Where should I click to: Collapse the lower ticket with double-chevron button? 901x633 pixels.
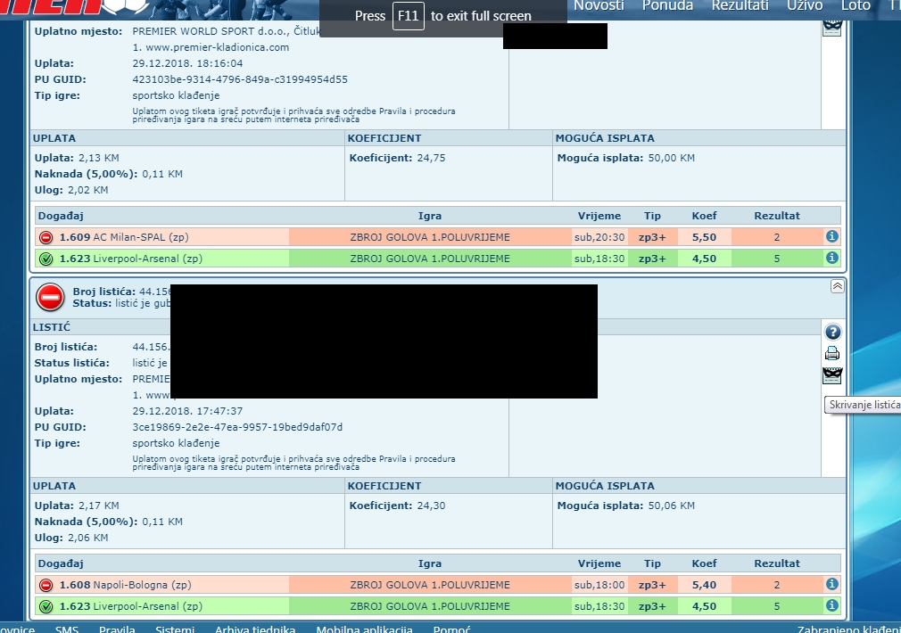point(838,286)
